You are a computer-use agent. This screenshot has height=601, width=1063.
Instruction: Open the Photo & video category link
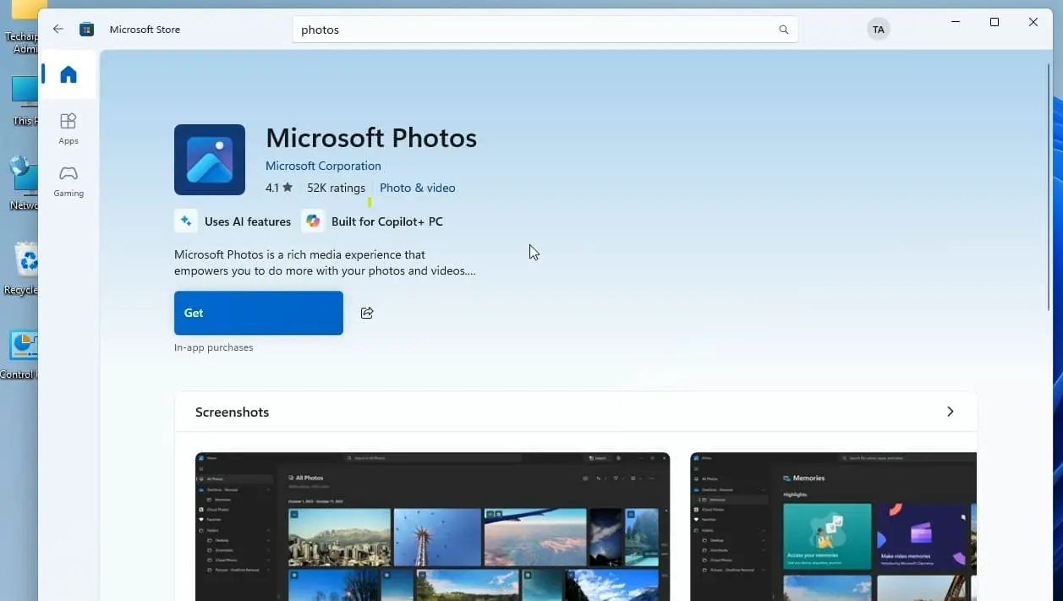tap(418, 188)
